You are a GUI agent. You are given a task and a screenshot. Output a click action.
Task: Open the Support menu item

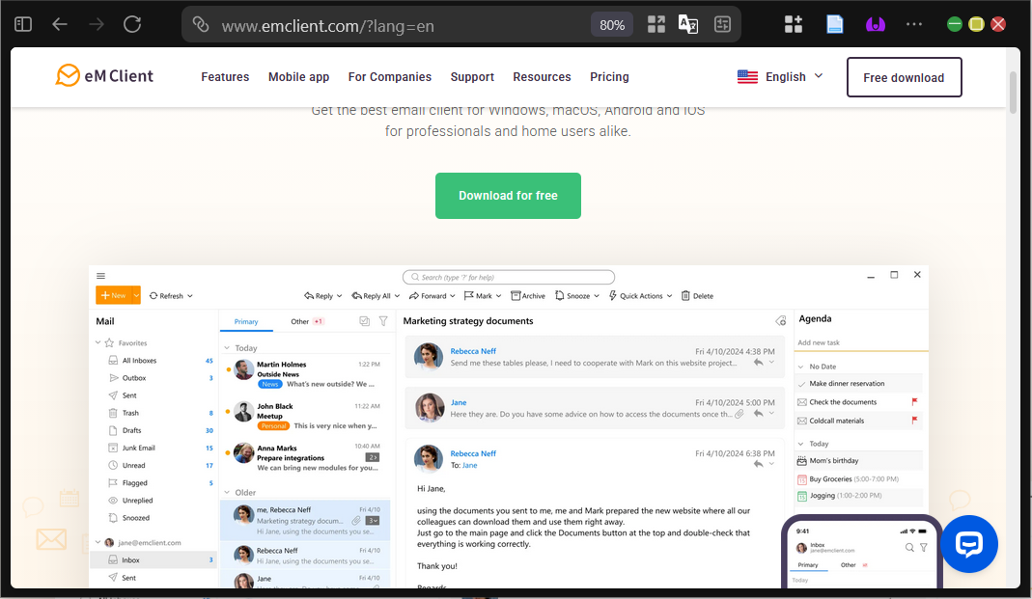pyautogui.click(x=472, y=77)
